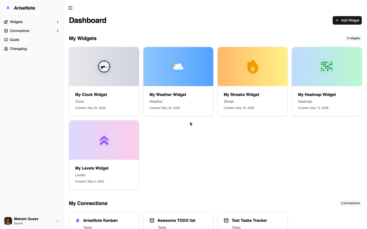Click the database icon for Test Tasks Tracker
The height and width of the screenshot is (229, 367).
coord(226,221)
